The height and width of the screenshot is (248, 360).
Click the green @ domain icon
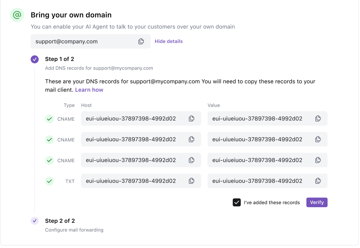(x=17, y=15)
